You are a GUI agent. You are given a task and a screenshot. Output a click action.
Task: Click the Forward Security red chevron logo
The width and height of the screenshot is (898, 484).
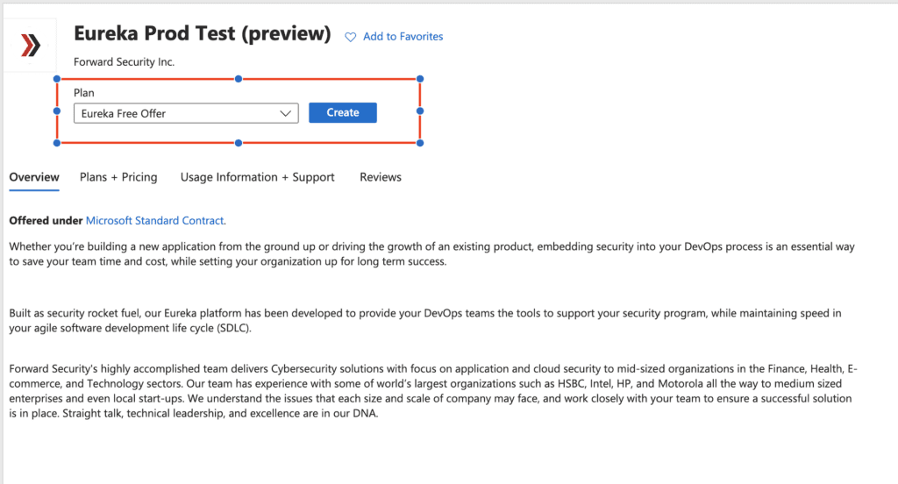click(x=31, y=46)
